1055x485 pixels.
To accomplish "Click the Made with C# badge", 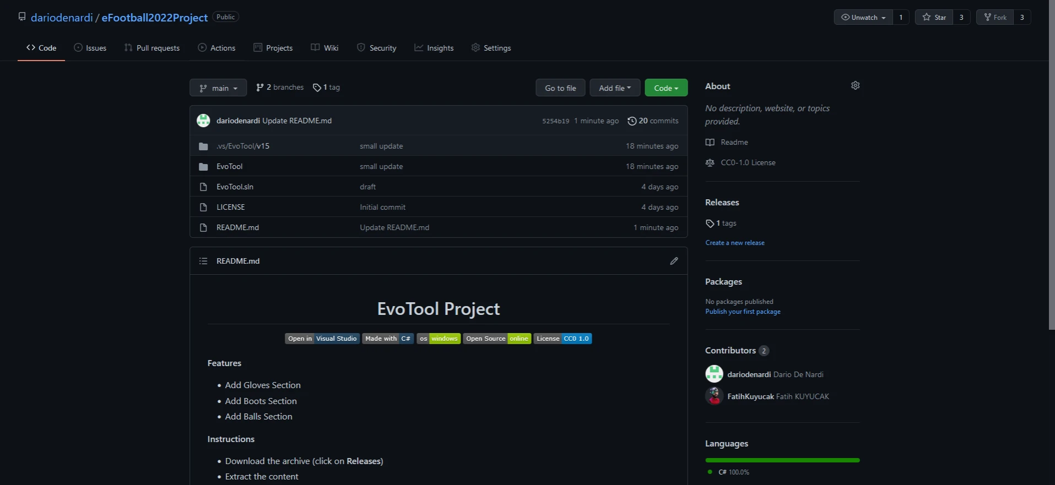I will (x=388, y=339).
